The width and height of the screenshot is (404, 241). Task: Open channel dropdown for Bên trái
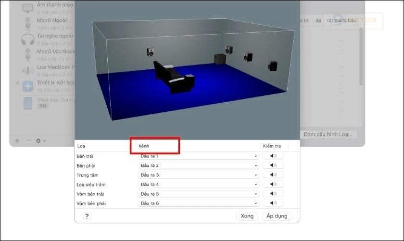(x=198, y=156)
